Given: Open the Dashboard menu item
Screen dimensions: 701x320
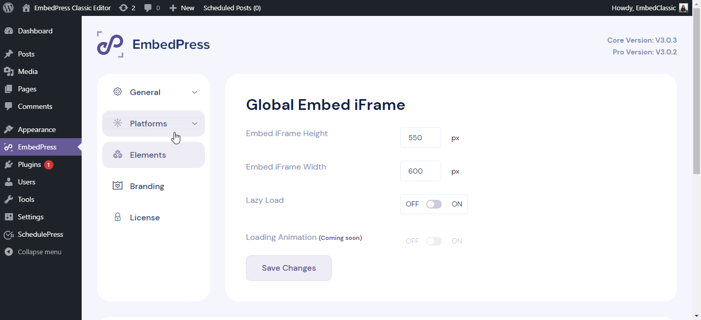Looking at the screenshot, I should 41,31.
